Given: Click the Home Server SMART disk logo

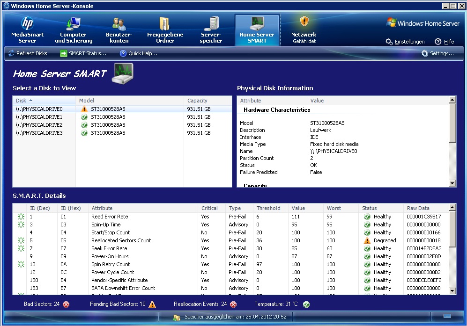Looking at the screenshot, I should click(122, 73).
